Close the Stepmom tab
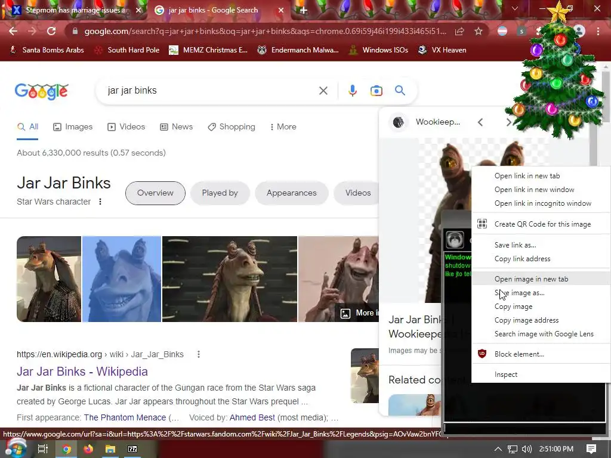Screen dimensions: 611x458 [x=138, y=10]
